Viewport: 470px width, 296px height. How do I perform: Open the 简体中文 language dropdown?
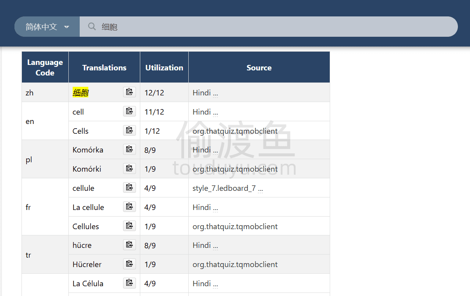pos(47,27)
